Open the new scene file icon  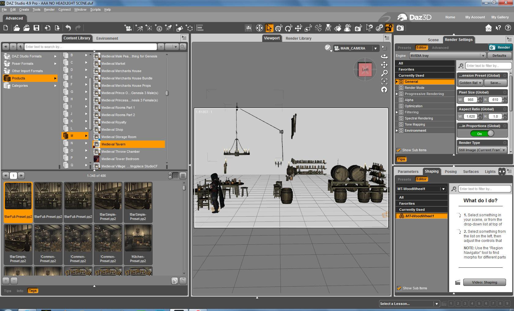(6, 28)
